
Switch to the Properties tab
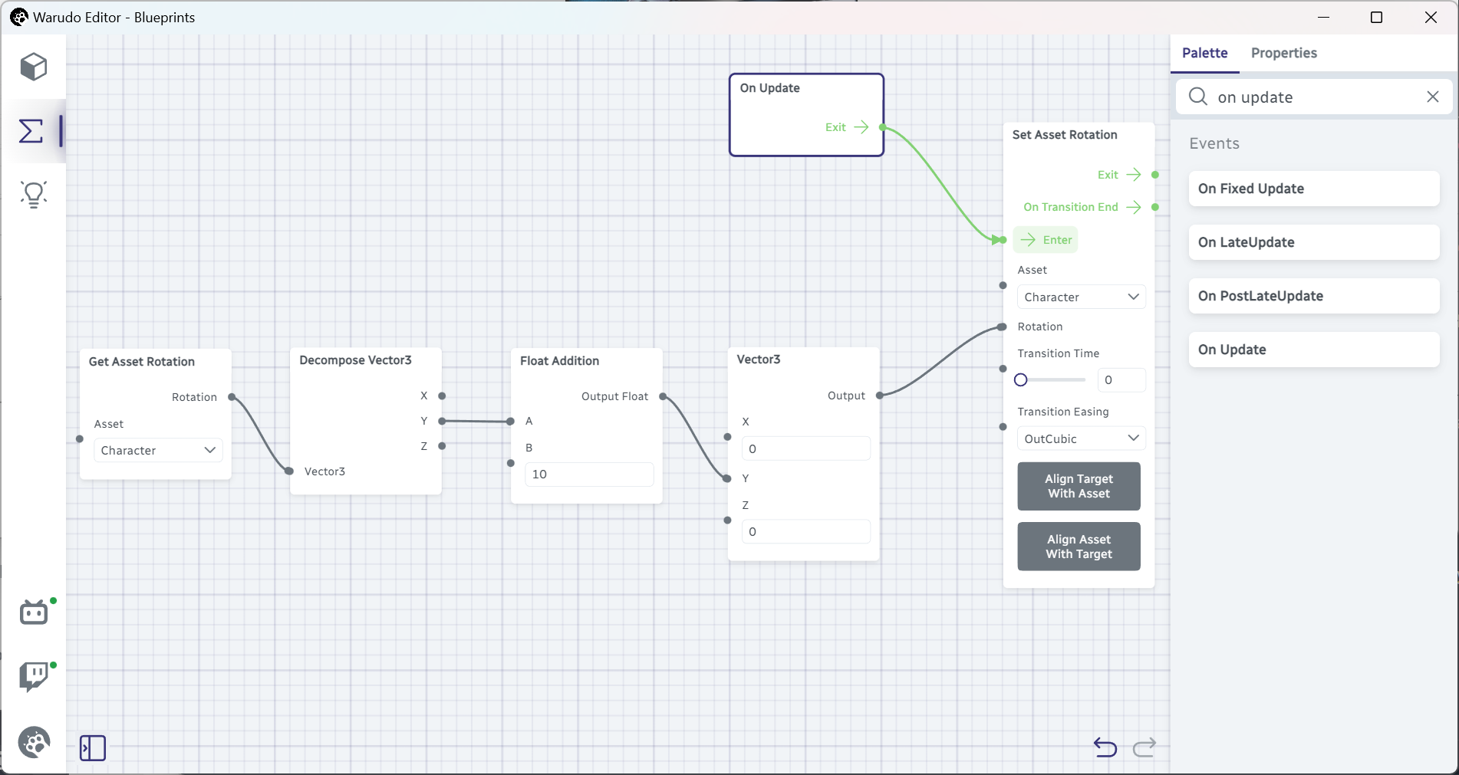(x=1284, y=53)
